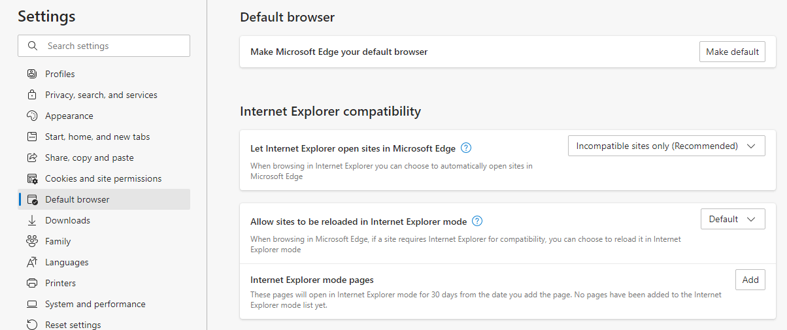Select the Default browser sidebar item

coord(77,199)
